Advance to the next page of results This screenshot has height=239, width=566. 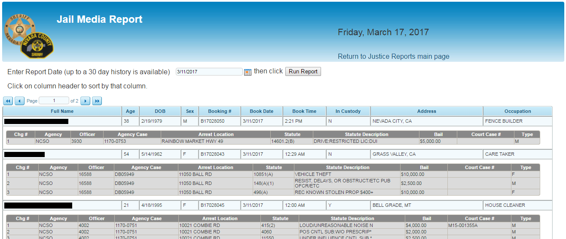click(x=86, y=101)
